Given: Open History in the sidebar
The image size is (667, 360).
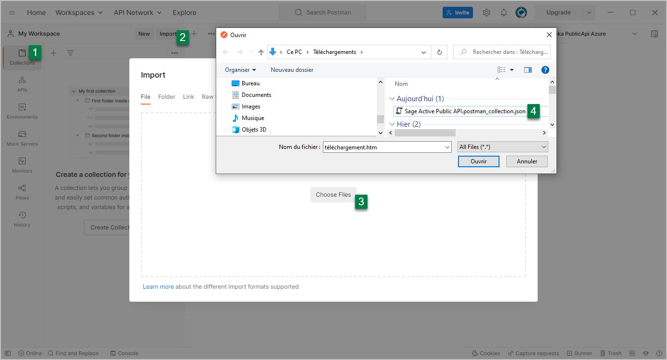Looking at the screenshot, I should point(22,219).
